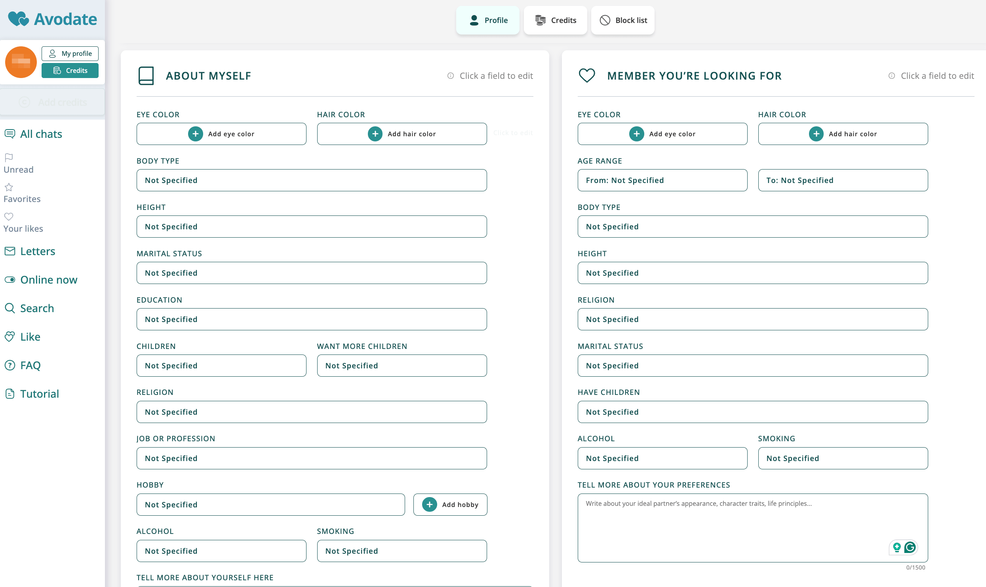
Task: Click Add eye color under About Myself
Action: (221, 134)
